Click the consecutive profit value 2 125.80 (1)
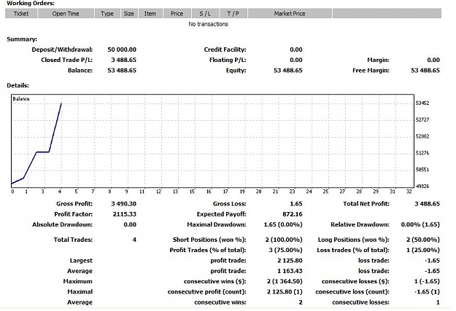This screenshot has height=311, width=456. coord(285,292)
